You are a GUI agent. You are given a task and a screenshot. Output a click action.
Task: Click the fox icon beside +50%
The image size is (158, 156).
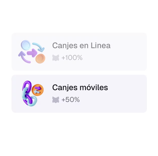pos(56,100)
